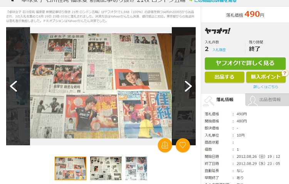Select the second newspaper thumbnail
This screenshot has width=289, height=184.
coord(106,169)
